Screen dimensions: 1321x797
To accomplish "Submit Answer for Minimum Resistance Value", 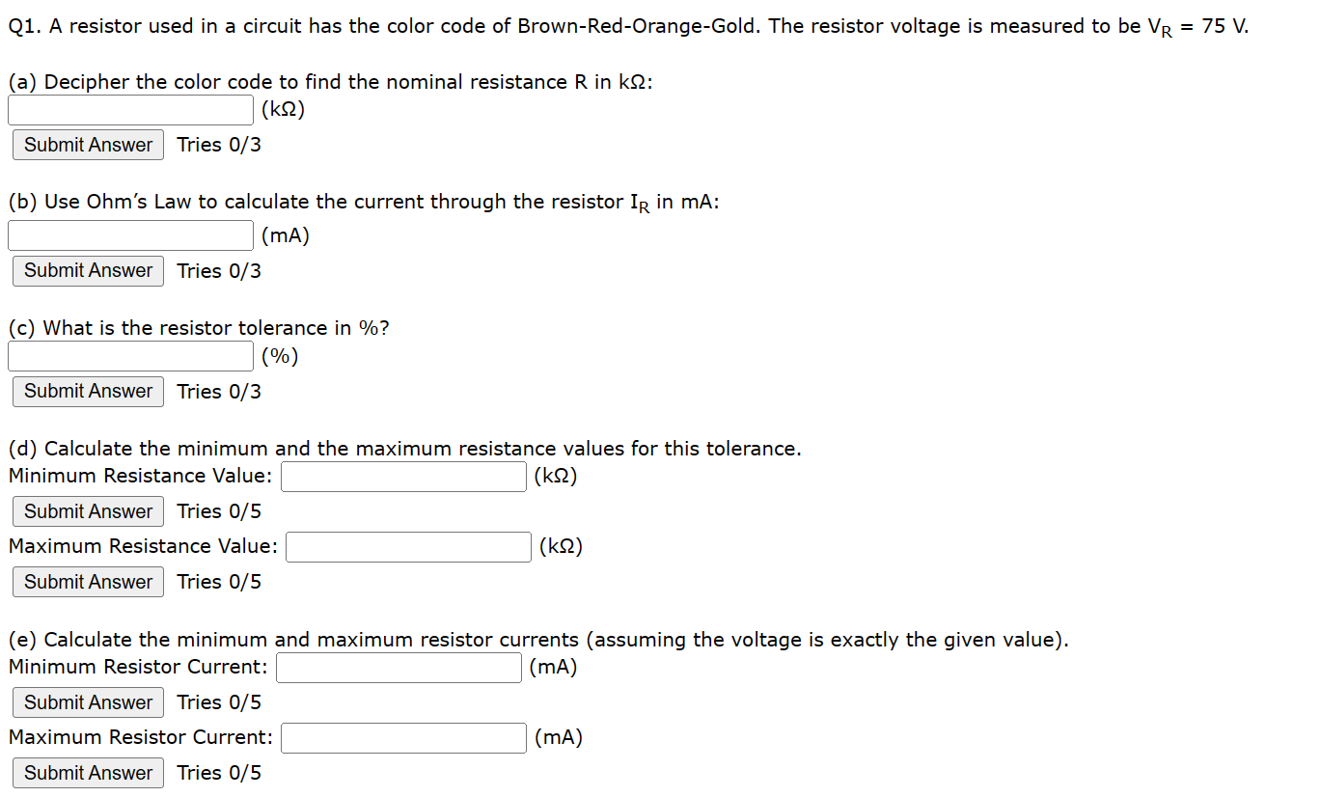I will point(87,510).
